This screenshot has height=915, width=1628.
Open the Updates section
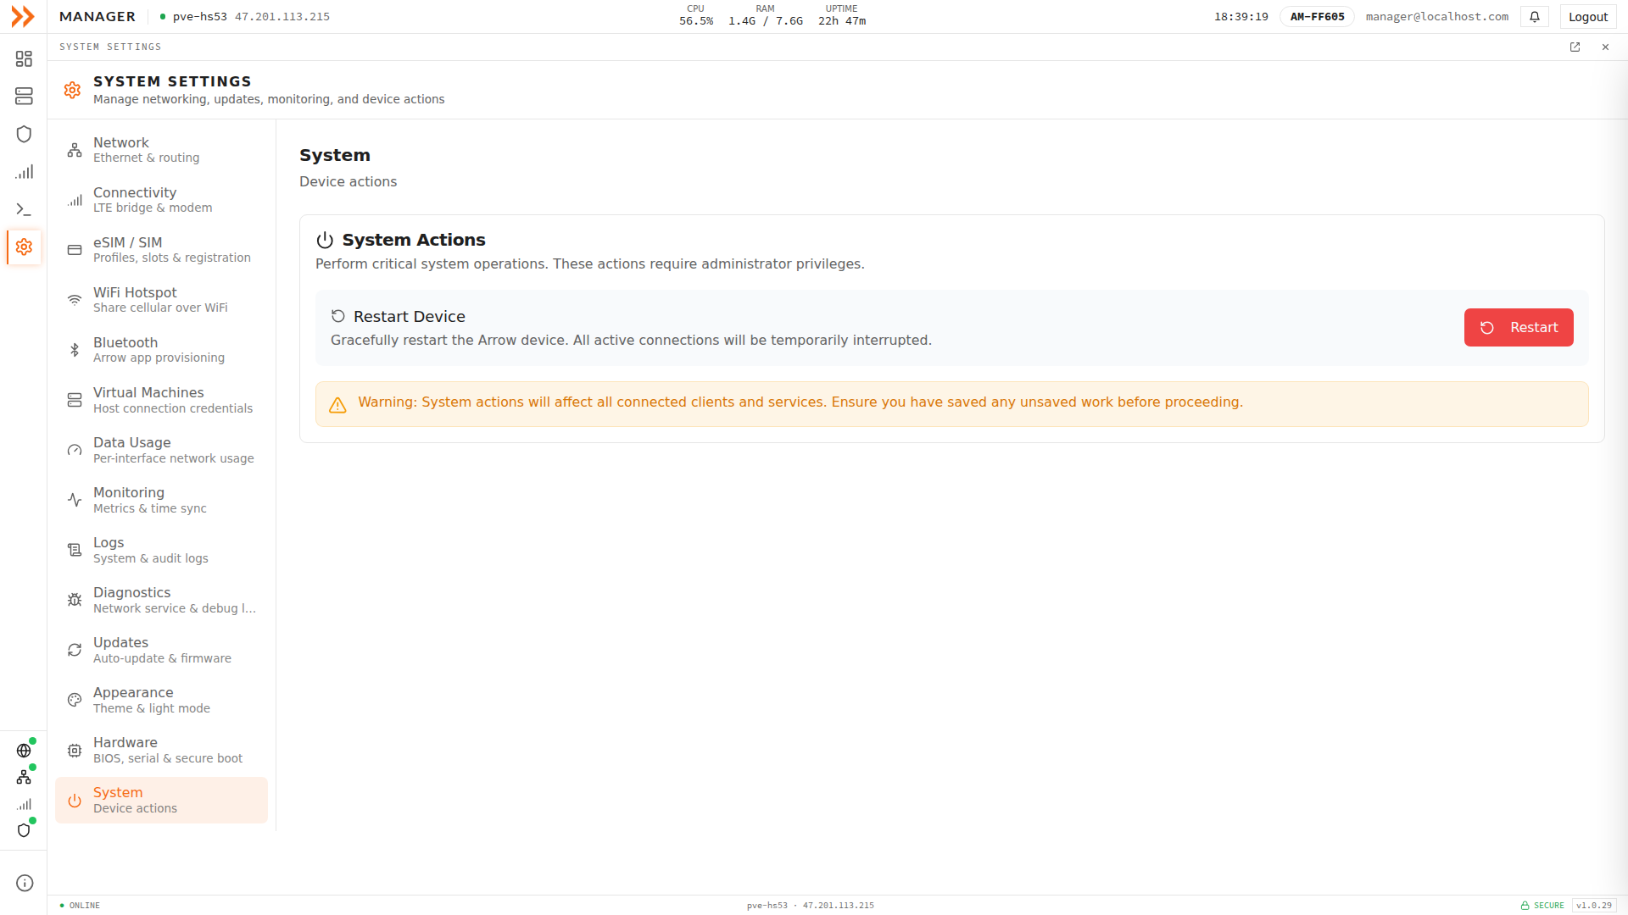(x=161, y=650)
